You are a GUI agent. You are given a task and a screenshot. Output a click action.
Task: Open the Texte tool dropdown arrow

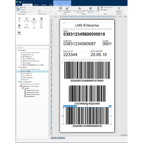(x=22, y=19)
